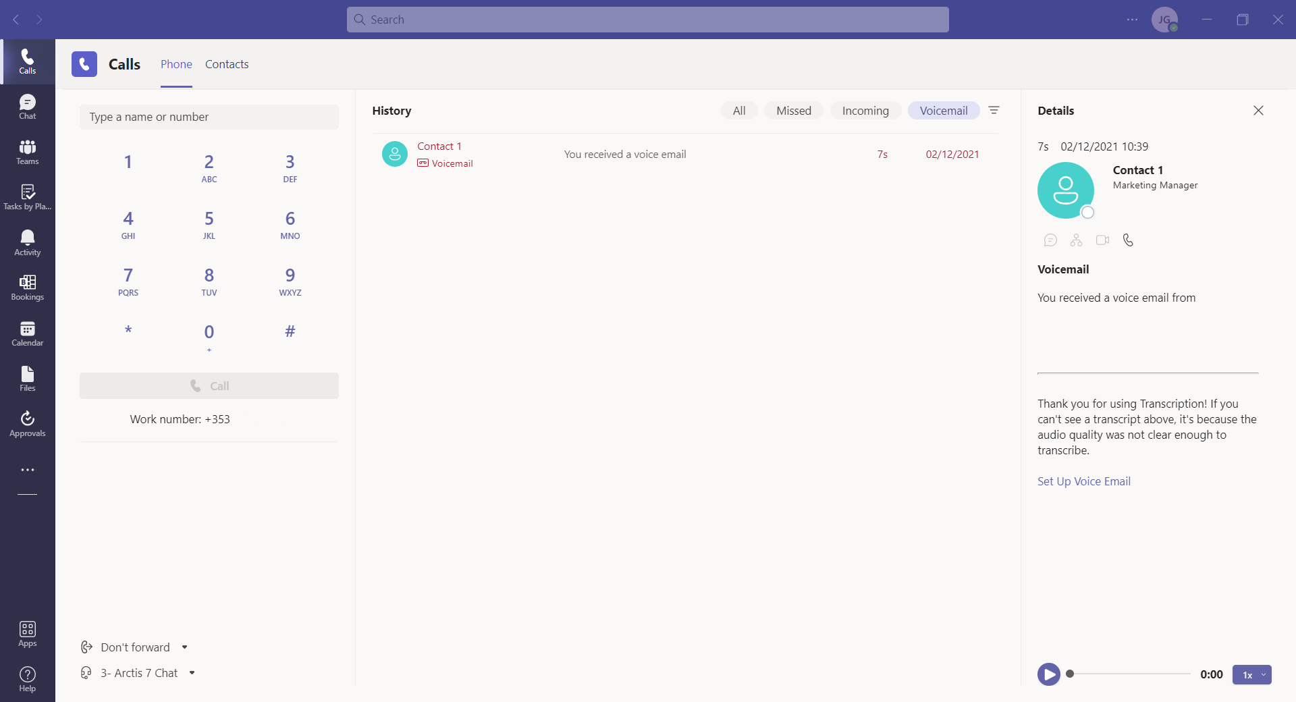Screen dimensions: 1296x702
Task: Dial digit 3 DEF on keypad
Action: [x=290, y=167]
